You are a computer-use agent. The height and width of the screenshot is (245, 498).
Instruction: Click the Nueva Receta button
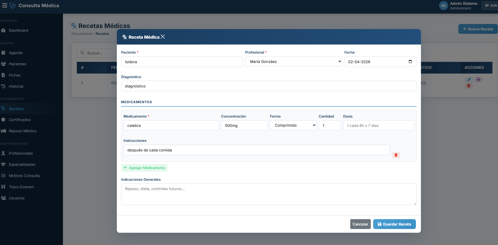[x=478, y=29]
